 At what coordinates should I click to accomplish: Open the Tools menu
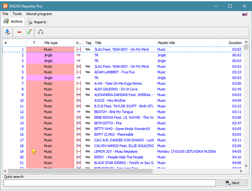[17, 14]
